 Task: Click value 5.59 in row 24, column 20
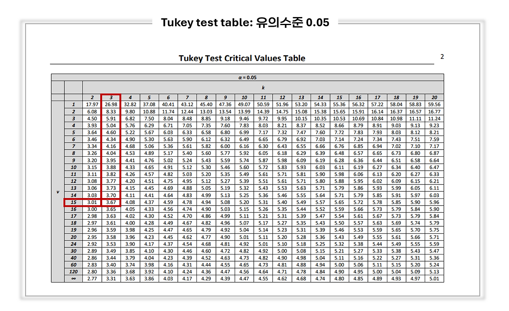click(x=434, y=244)
